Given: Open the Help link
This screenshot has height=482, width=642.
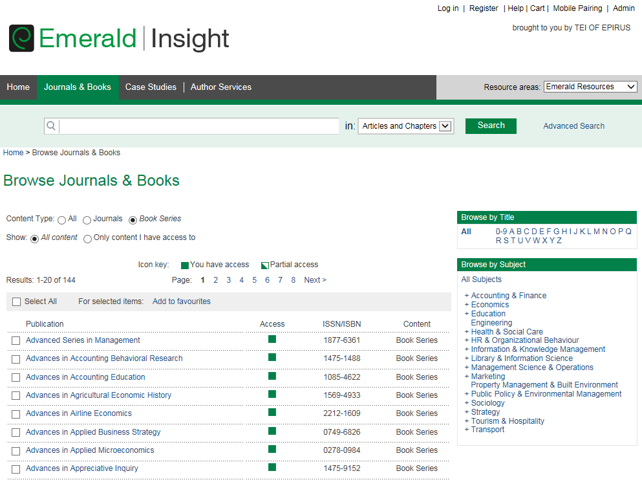Looking at the screenshot, I should coord(515,8).
